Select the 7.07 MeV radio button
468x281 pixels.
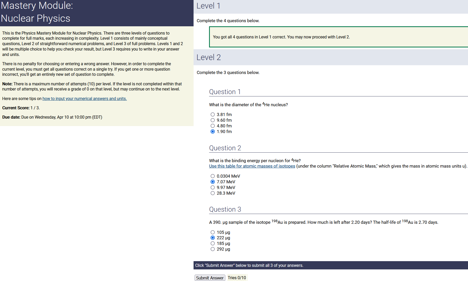pyautogui.click(x=213, y=182)
